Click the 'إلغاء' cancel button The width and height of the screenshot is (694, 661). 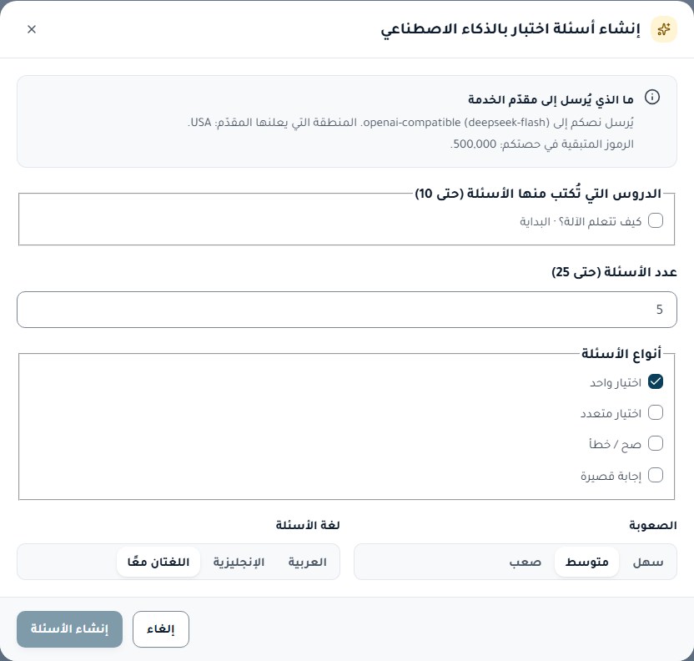tap(161, 629)
